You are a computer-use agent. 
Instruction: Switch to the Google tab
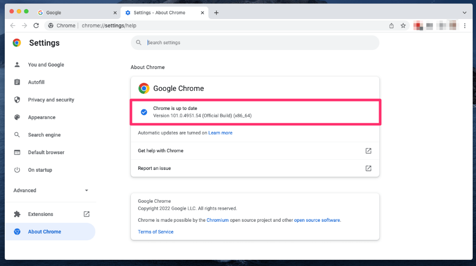pyautogui.click(x=74, y=13)
